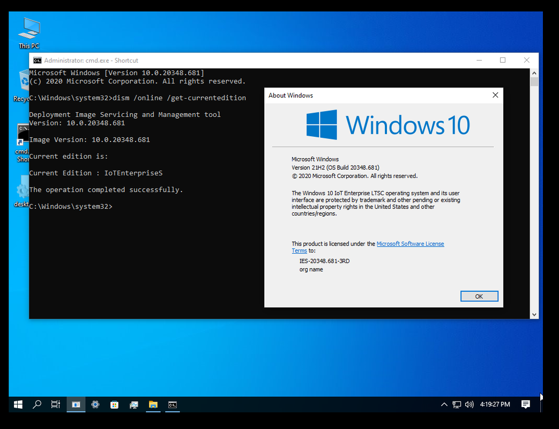
Task: Select the This PC desktop icon
Action: click(x=29, y=33)
